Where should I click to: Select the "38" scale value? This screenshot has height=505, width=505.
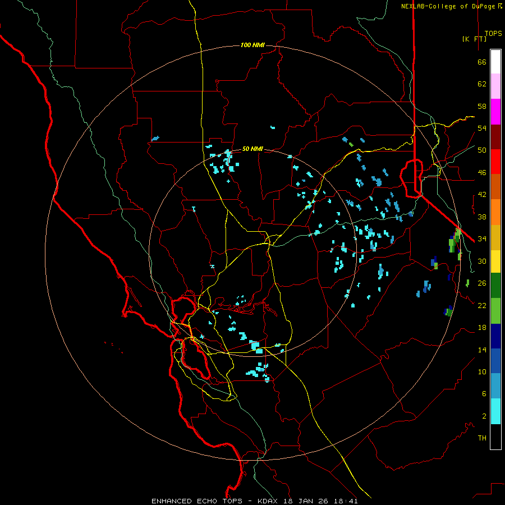coord(482,217)
